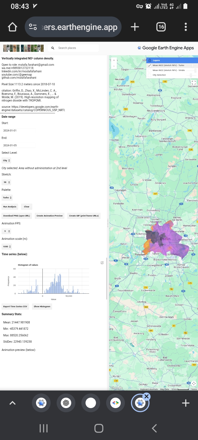Expand the Palette dropdown showing Turbo
The image size is (198, 440).
tap(7, 198)
